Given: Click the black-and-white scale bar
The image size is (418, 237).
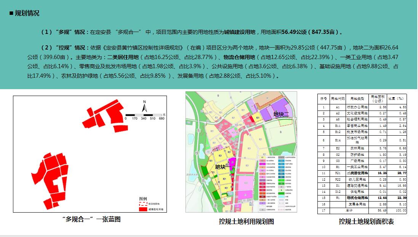Looking at the screenshot, I should (x=143, y=114).
